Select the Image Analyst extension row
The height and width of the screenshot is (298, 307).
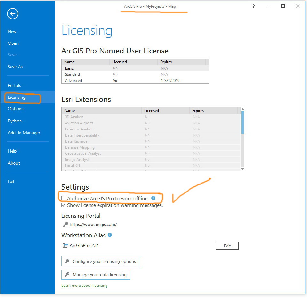[151, 159]
